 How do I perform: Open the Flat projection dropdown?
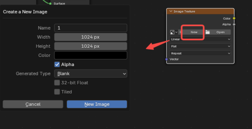click(200, 46)
